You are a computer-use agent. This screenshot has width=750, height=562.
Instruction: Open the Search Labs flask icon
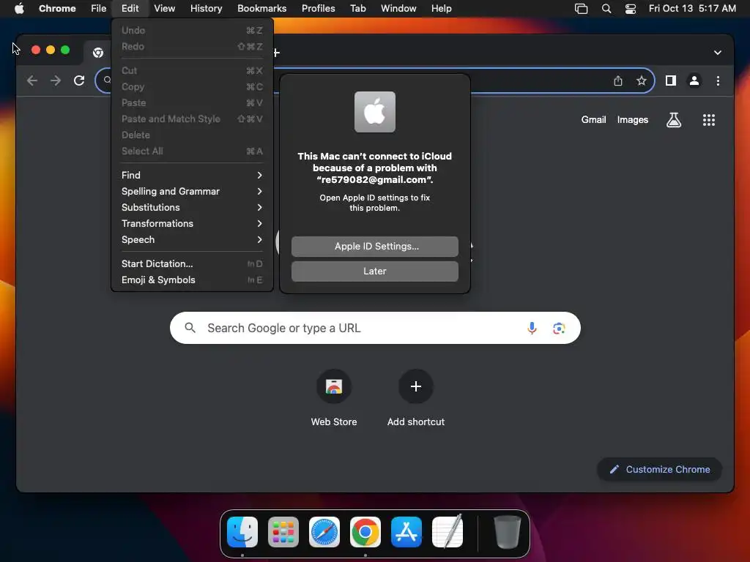click(x=674, y=120)
